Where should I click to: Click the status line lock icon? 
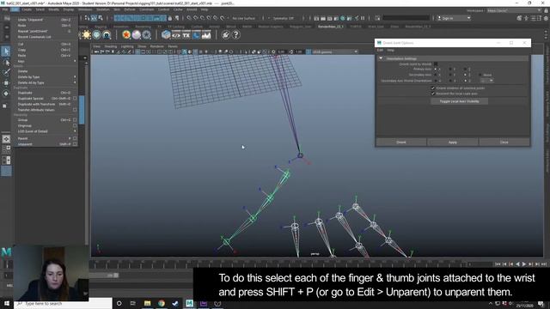point(170,18)
